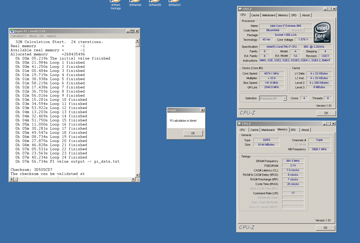Click Super PI vertical scrollbar down arrow
The height and width of the screenshot is (243, 360).
[x=137, y=175]
